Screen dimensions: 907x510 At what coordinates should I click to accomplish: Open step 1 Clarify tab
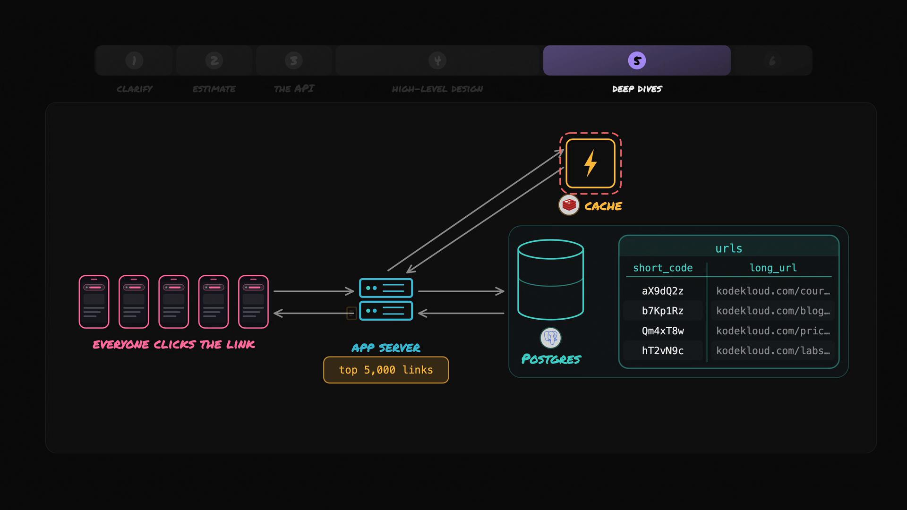pos(134,60)
